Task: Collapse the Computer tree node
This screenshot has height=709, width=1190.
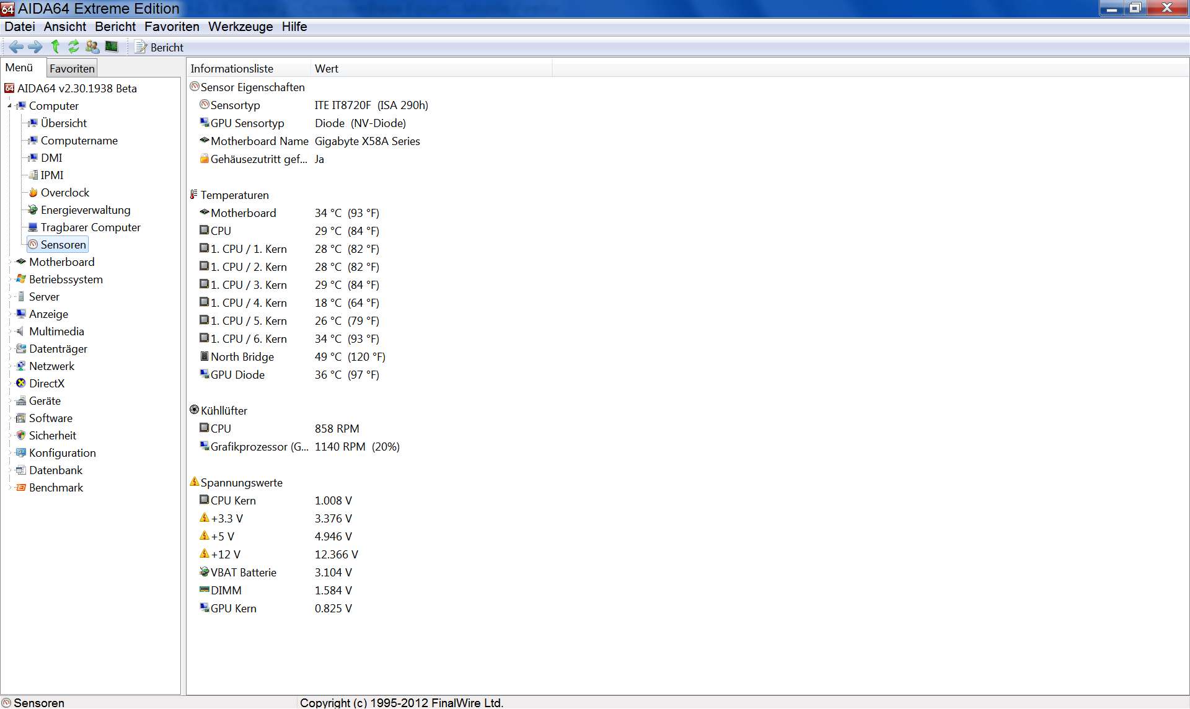Action: (9, 106)
